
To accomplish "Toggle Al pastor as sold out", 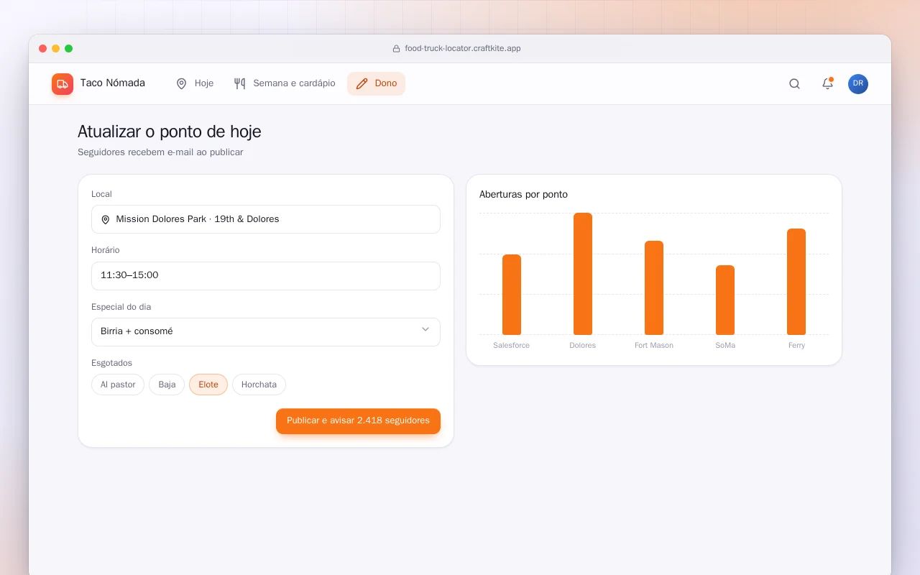I will click(118, 385).
